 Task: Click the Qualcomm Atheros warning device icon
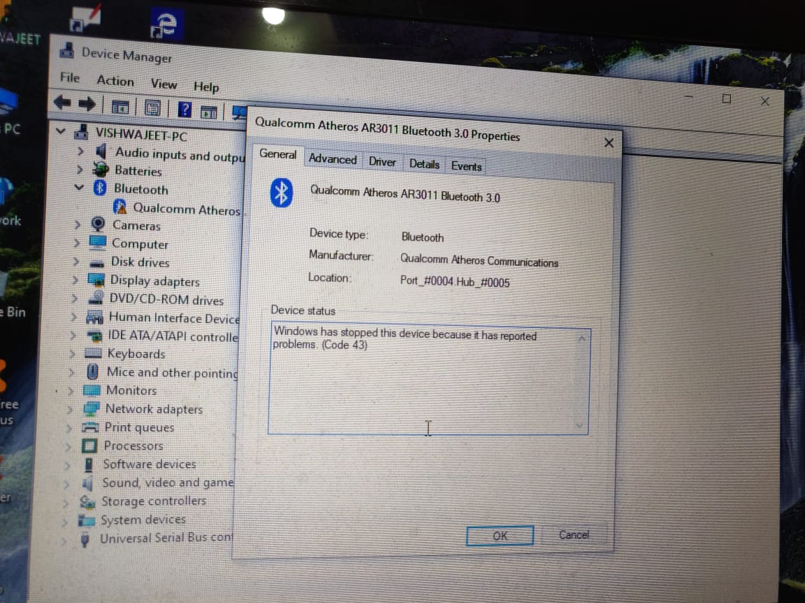[x=120, y=207]
